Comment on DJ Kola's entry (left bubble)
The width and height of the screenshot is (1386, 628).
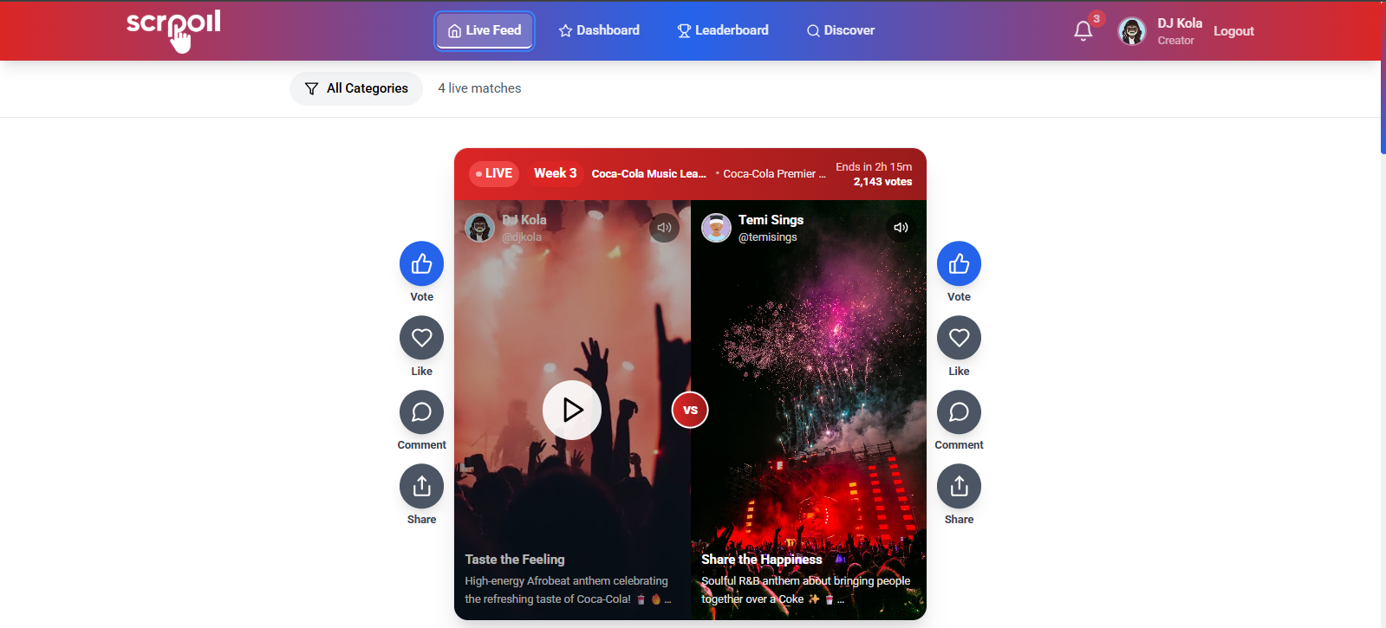tap(421, 411)
